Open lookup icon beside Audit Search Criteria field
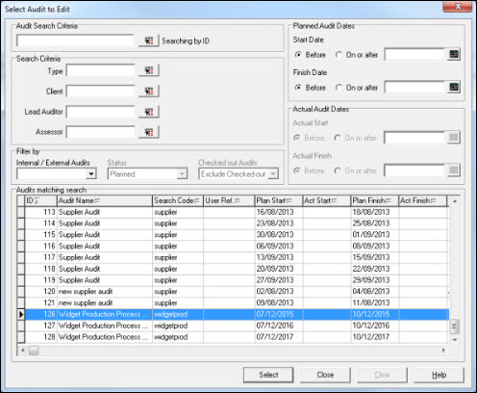This screenshot has width=477, height=393. click(x=149, y=40)
